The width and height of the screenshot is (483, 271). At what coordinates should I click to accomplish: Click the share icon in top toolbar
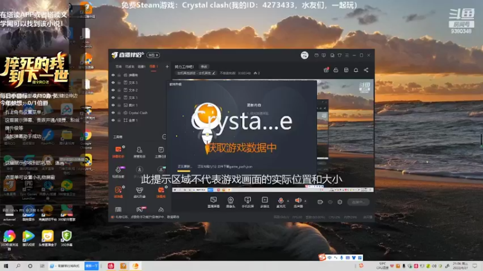tap(366, 70)
